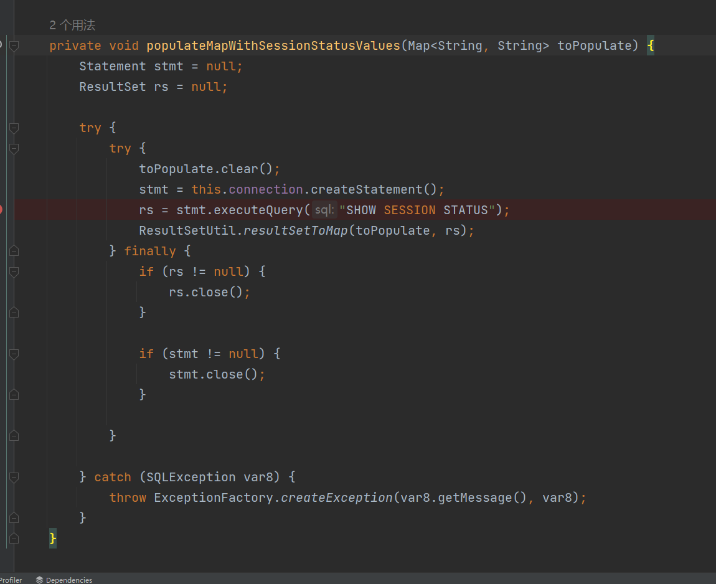Collapse the outer try block

pyautogui.click(x=14, y=128)
